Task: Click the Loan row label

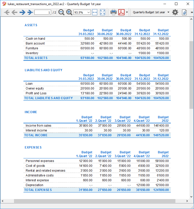Action: [29, 84]
